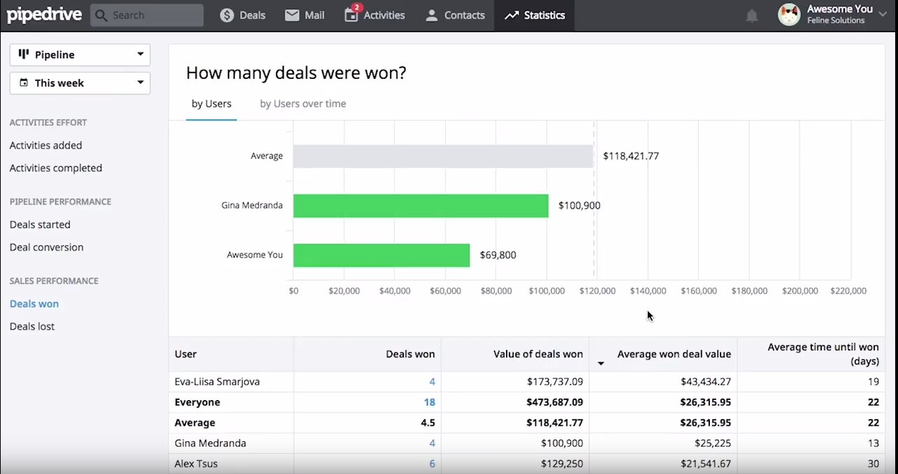Viewport: 898px width, 474px height.
Task: Open the Awesome You account menu arrow
Action: (883, 15)
